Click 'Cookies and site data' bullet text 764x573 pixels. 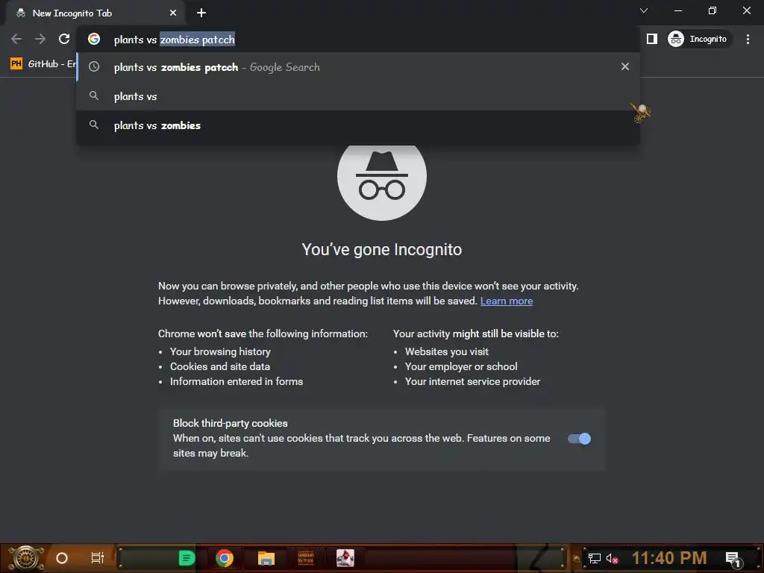[x=220, y=366]
